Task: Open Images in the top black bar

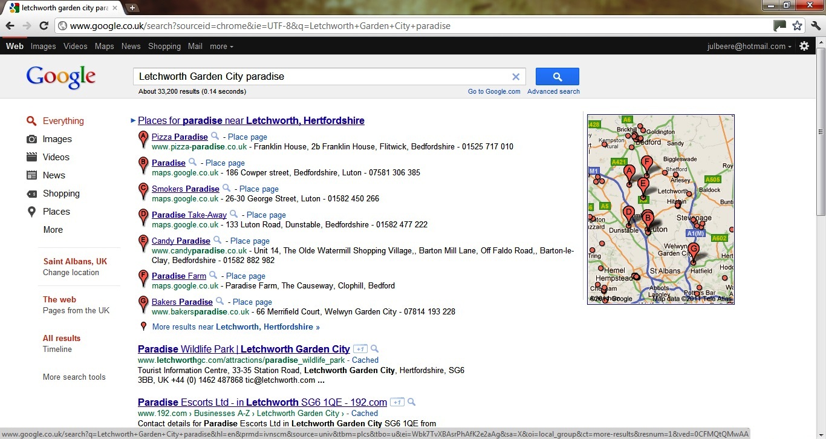Action: click(x=43, y=46)
